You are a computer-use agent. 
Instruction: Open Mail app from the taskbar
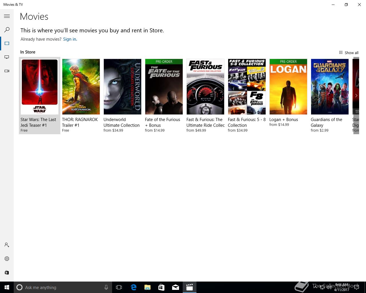point(175,287)
